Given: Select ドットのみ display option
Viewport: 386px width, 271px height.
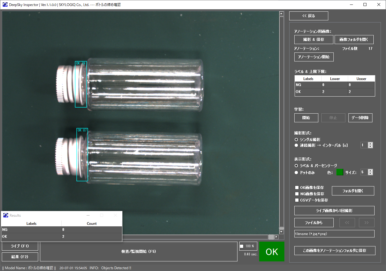Looking at the screenshot, I should (x=296, y=173).
